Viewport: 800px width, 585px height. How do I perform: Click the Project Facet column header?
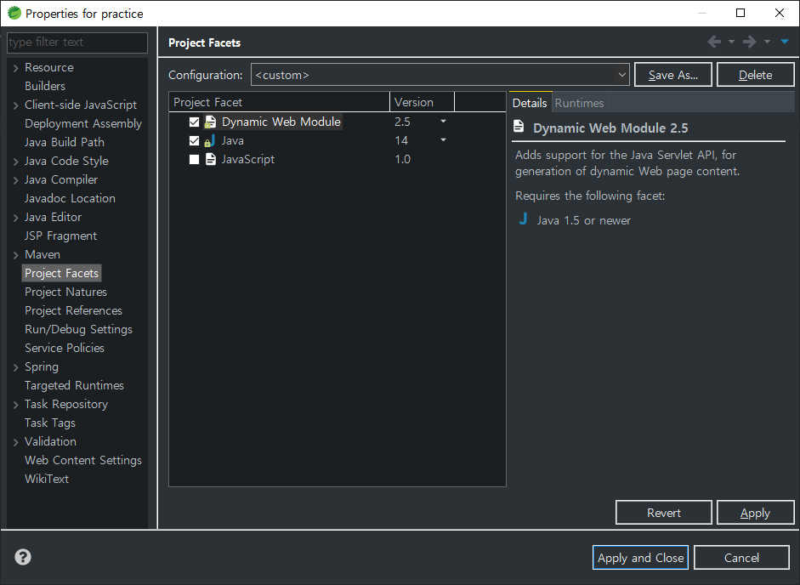[x=279, y=102]
